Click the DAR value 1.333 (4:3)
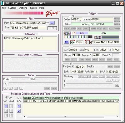 [x=112, y=71]
